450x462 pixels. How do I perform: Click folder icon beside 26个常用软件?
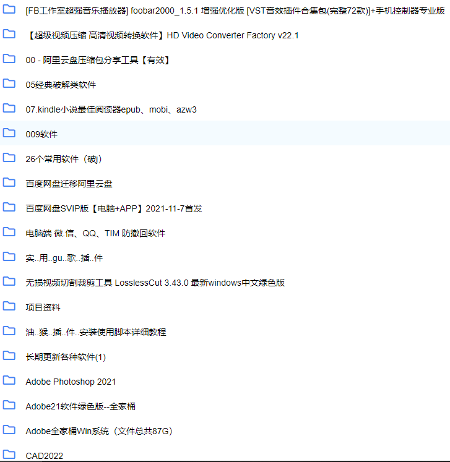(9, 158)
